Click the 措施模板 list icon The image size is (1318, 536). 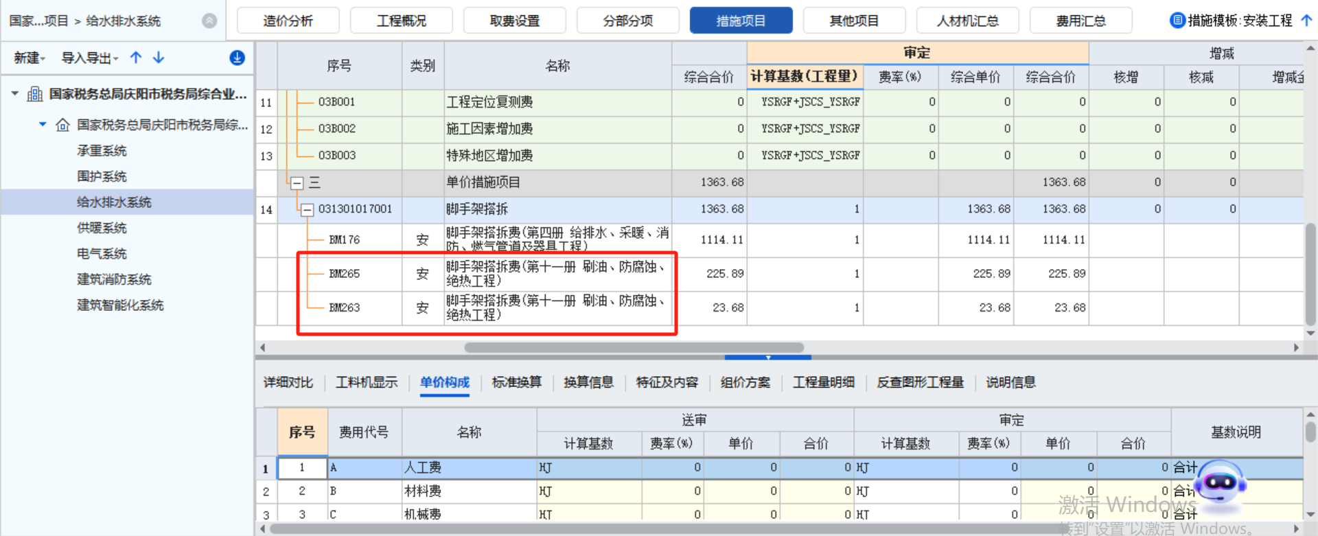pos(1177,21)
